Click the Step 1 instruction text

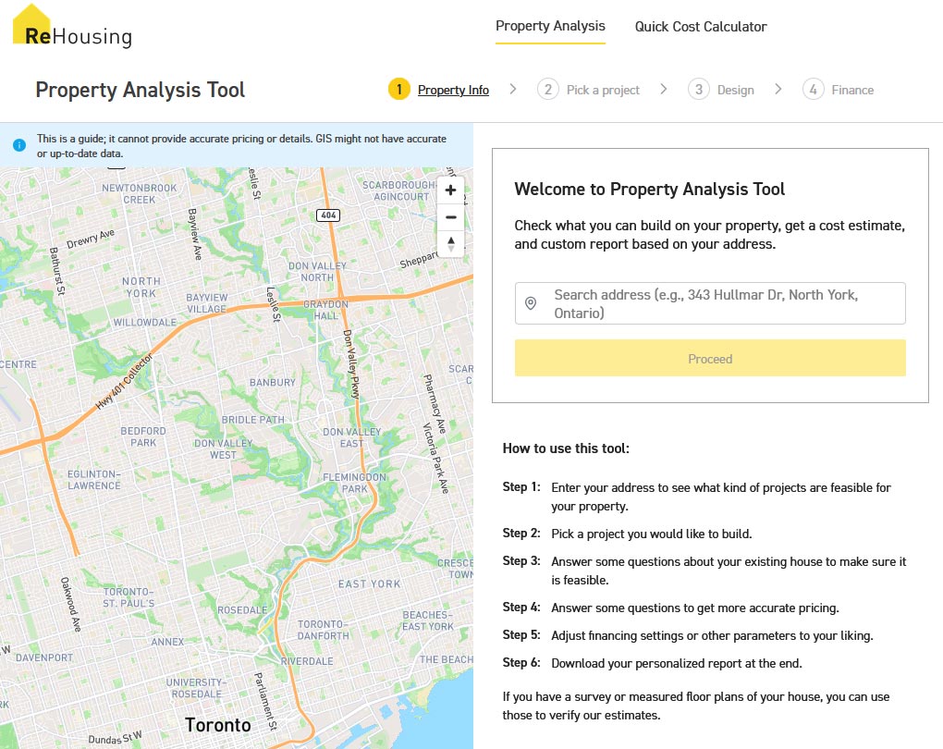click(721, 497)
